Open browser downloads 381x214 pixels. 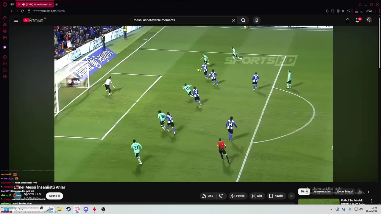click(x=362, y=11)
